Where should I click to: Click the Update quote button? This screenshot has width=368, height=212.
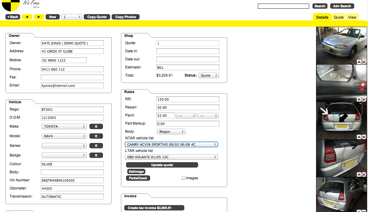(x=162, y=165)
